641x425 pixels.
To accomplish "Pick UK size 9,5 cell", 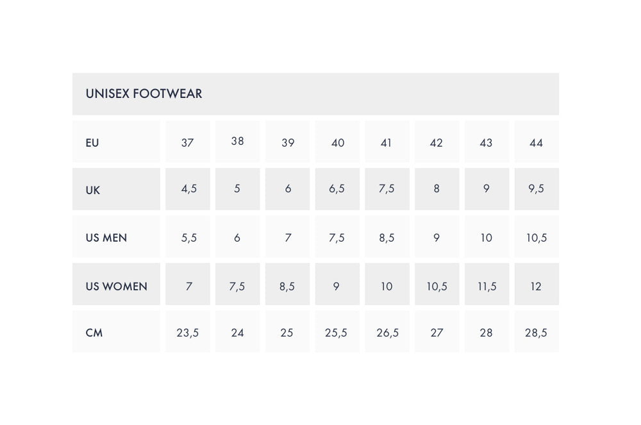I will tap(537, 189).
